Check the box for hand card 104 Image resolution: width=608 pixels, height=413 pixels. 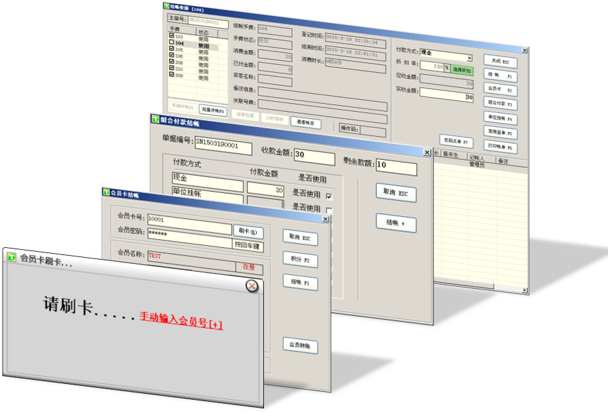[x=171, y=42]
